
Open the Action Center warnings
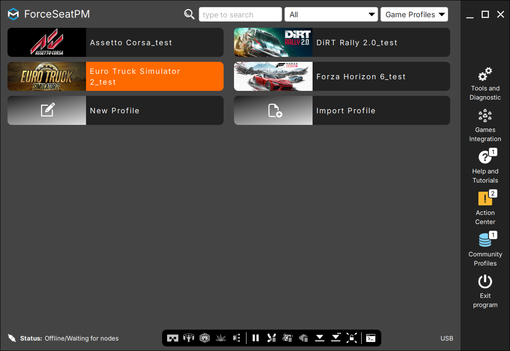pos(485,208)
